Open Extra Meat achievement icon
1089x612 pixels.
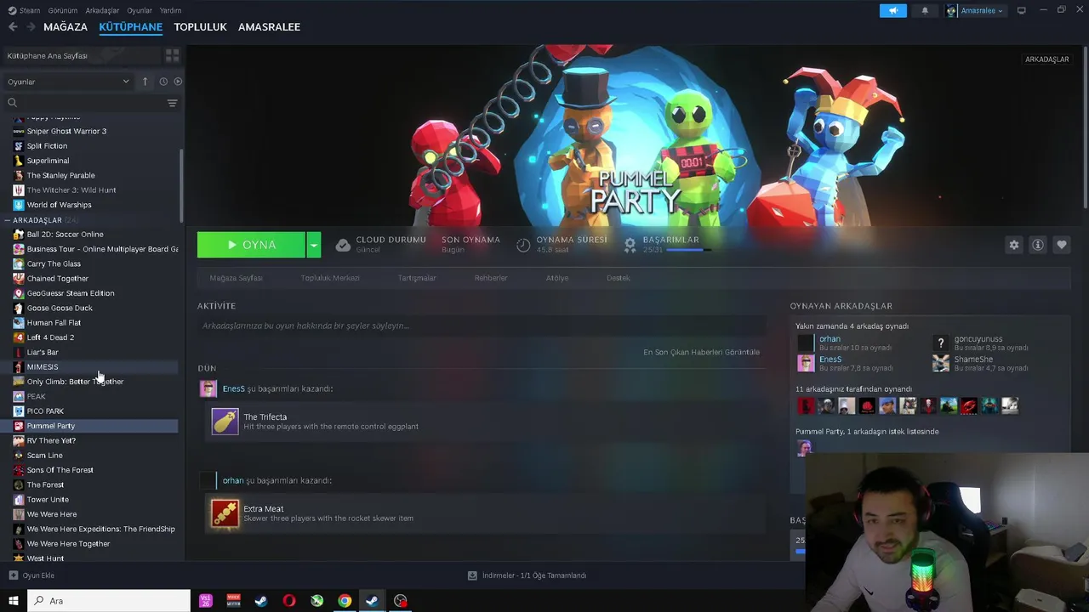[x=225, y=513]
